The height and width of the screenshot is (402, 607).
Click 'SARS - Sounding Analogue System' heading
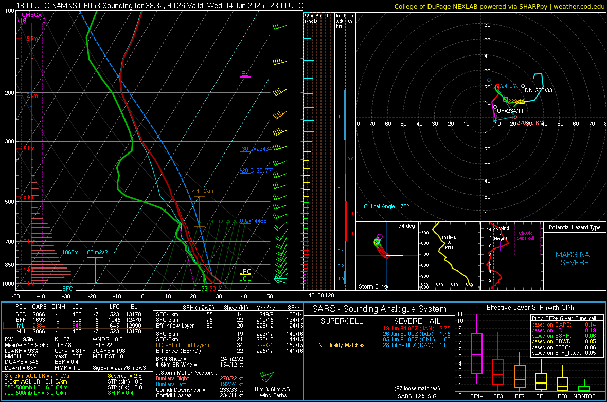pyautogui.click(x=379, y=309)
